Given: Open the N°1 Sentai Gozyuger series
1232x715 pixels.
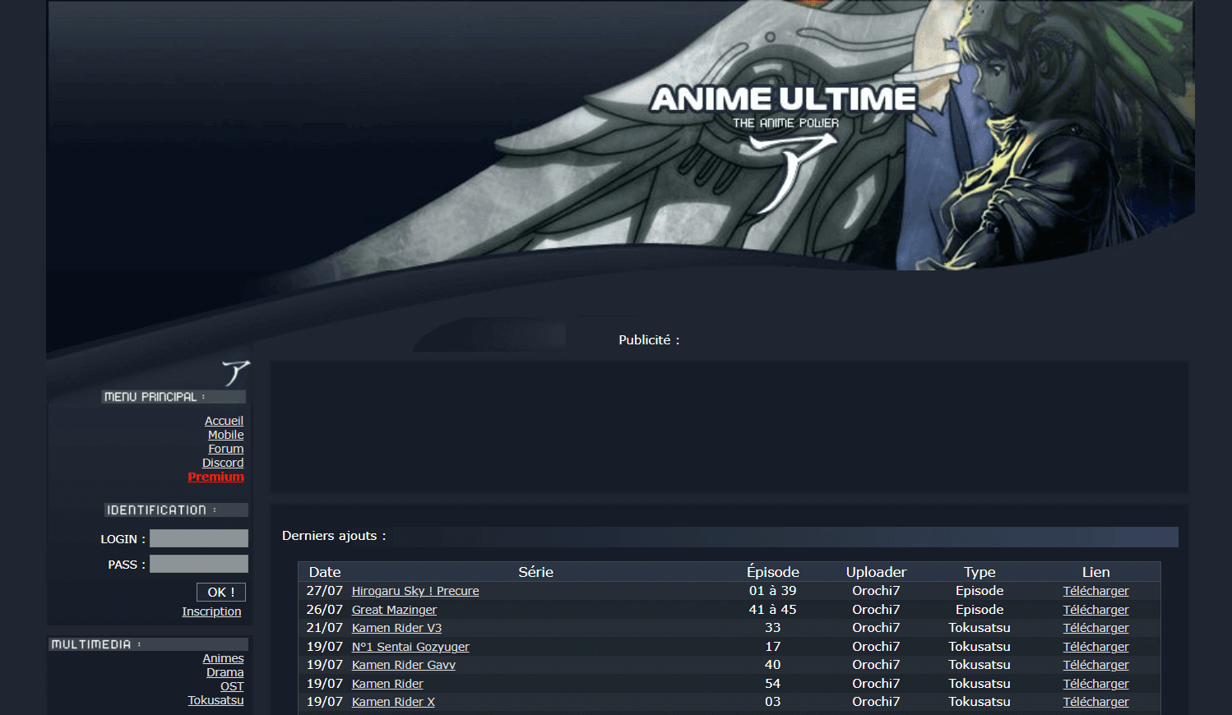Looking at the screenshot, I should 410,647.
